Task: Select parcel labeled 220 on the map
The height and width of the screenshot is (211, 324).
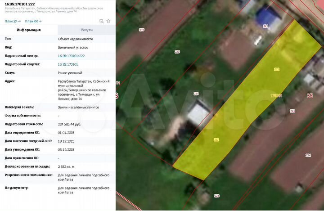Action: click(177, 52)
